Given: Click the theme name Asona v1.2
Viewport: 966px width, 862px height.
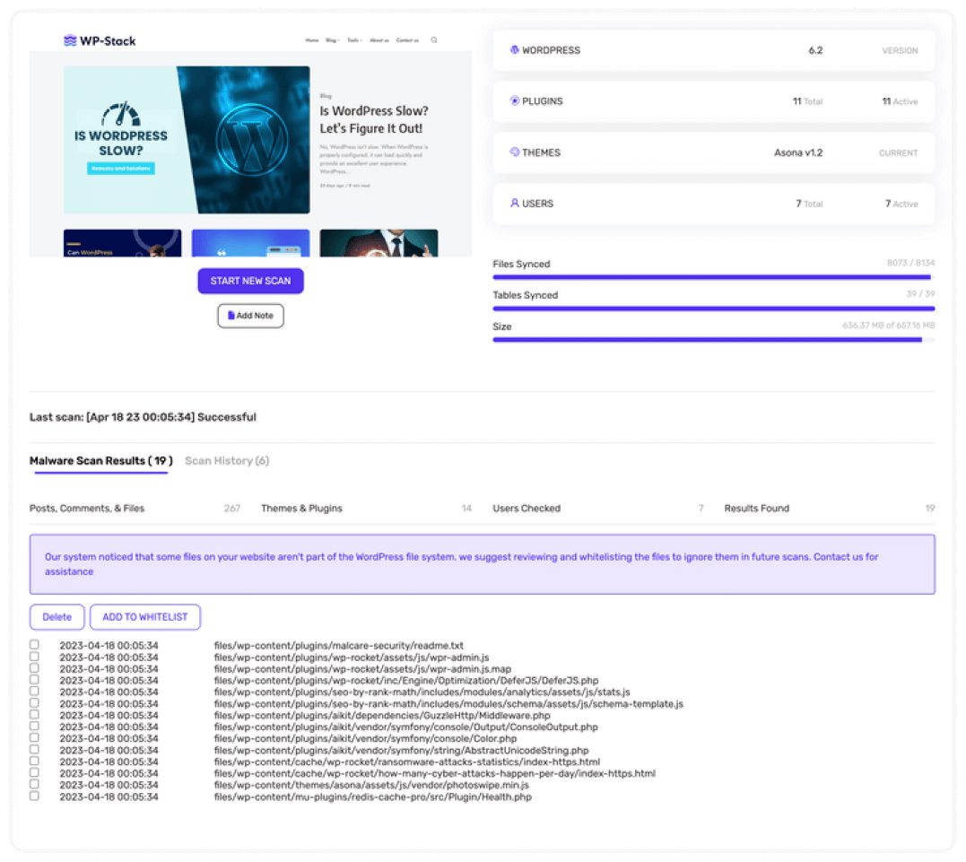Looking at the screenshot, I should click(x=797, y=152).
